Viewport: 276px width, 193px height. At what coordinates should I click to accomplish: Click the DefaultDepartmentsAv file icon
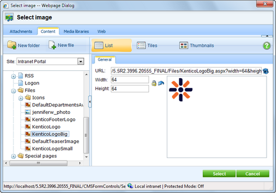click(x=28, y=105)
